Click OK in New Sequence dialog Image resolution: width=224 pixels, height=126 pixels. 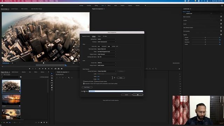(138, 95)
